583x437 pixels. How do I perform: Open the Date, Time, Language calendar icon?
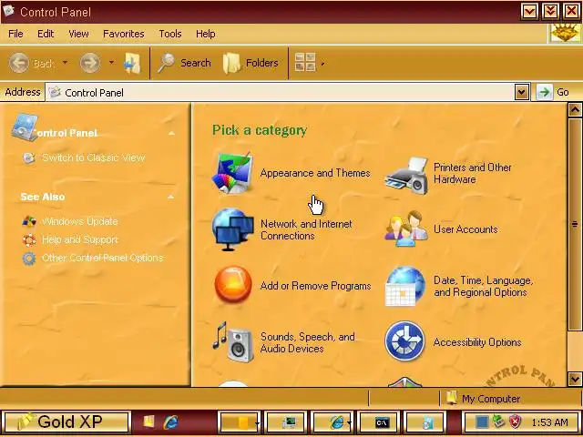405,286
